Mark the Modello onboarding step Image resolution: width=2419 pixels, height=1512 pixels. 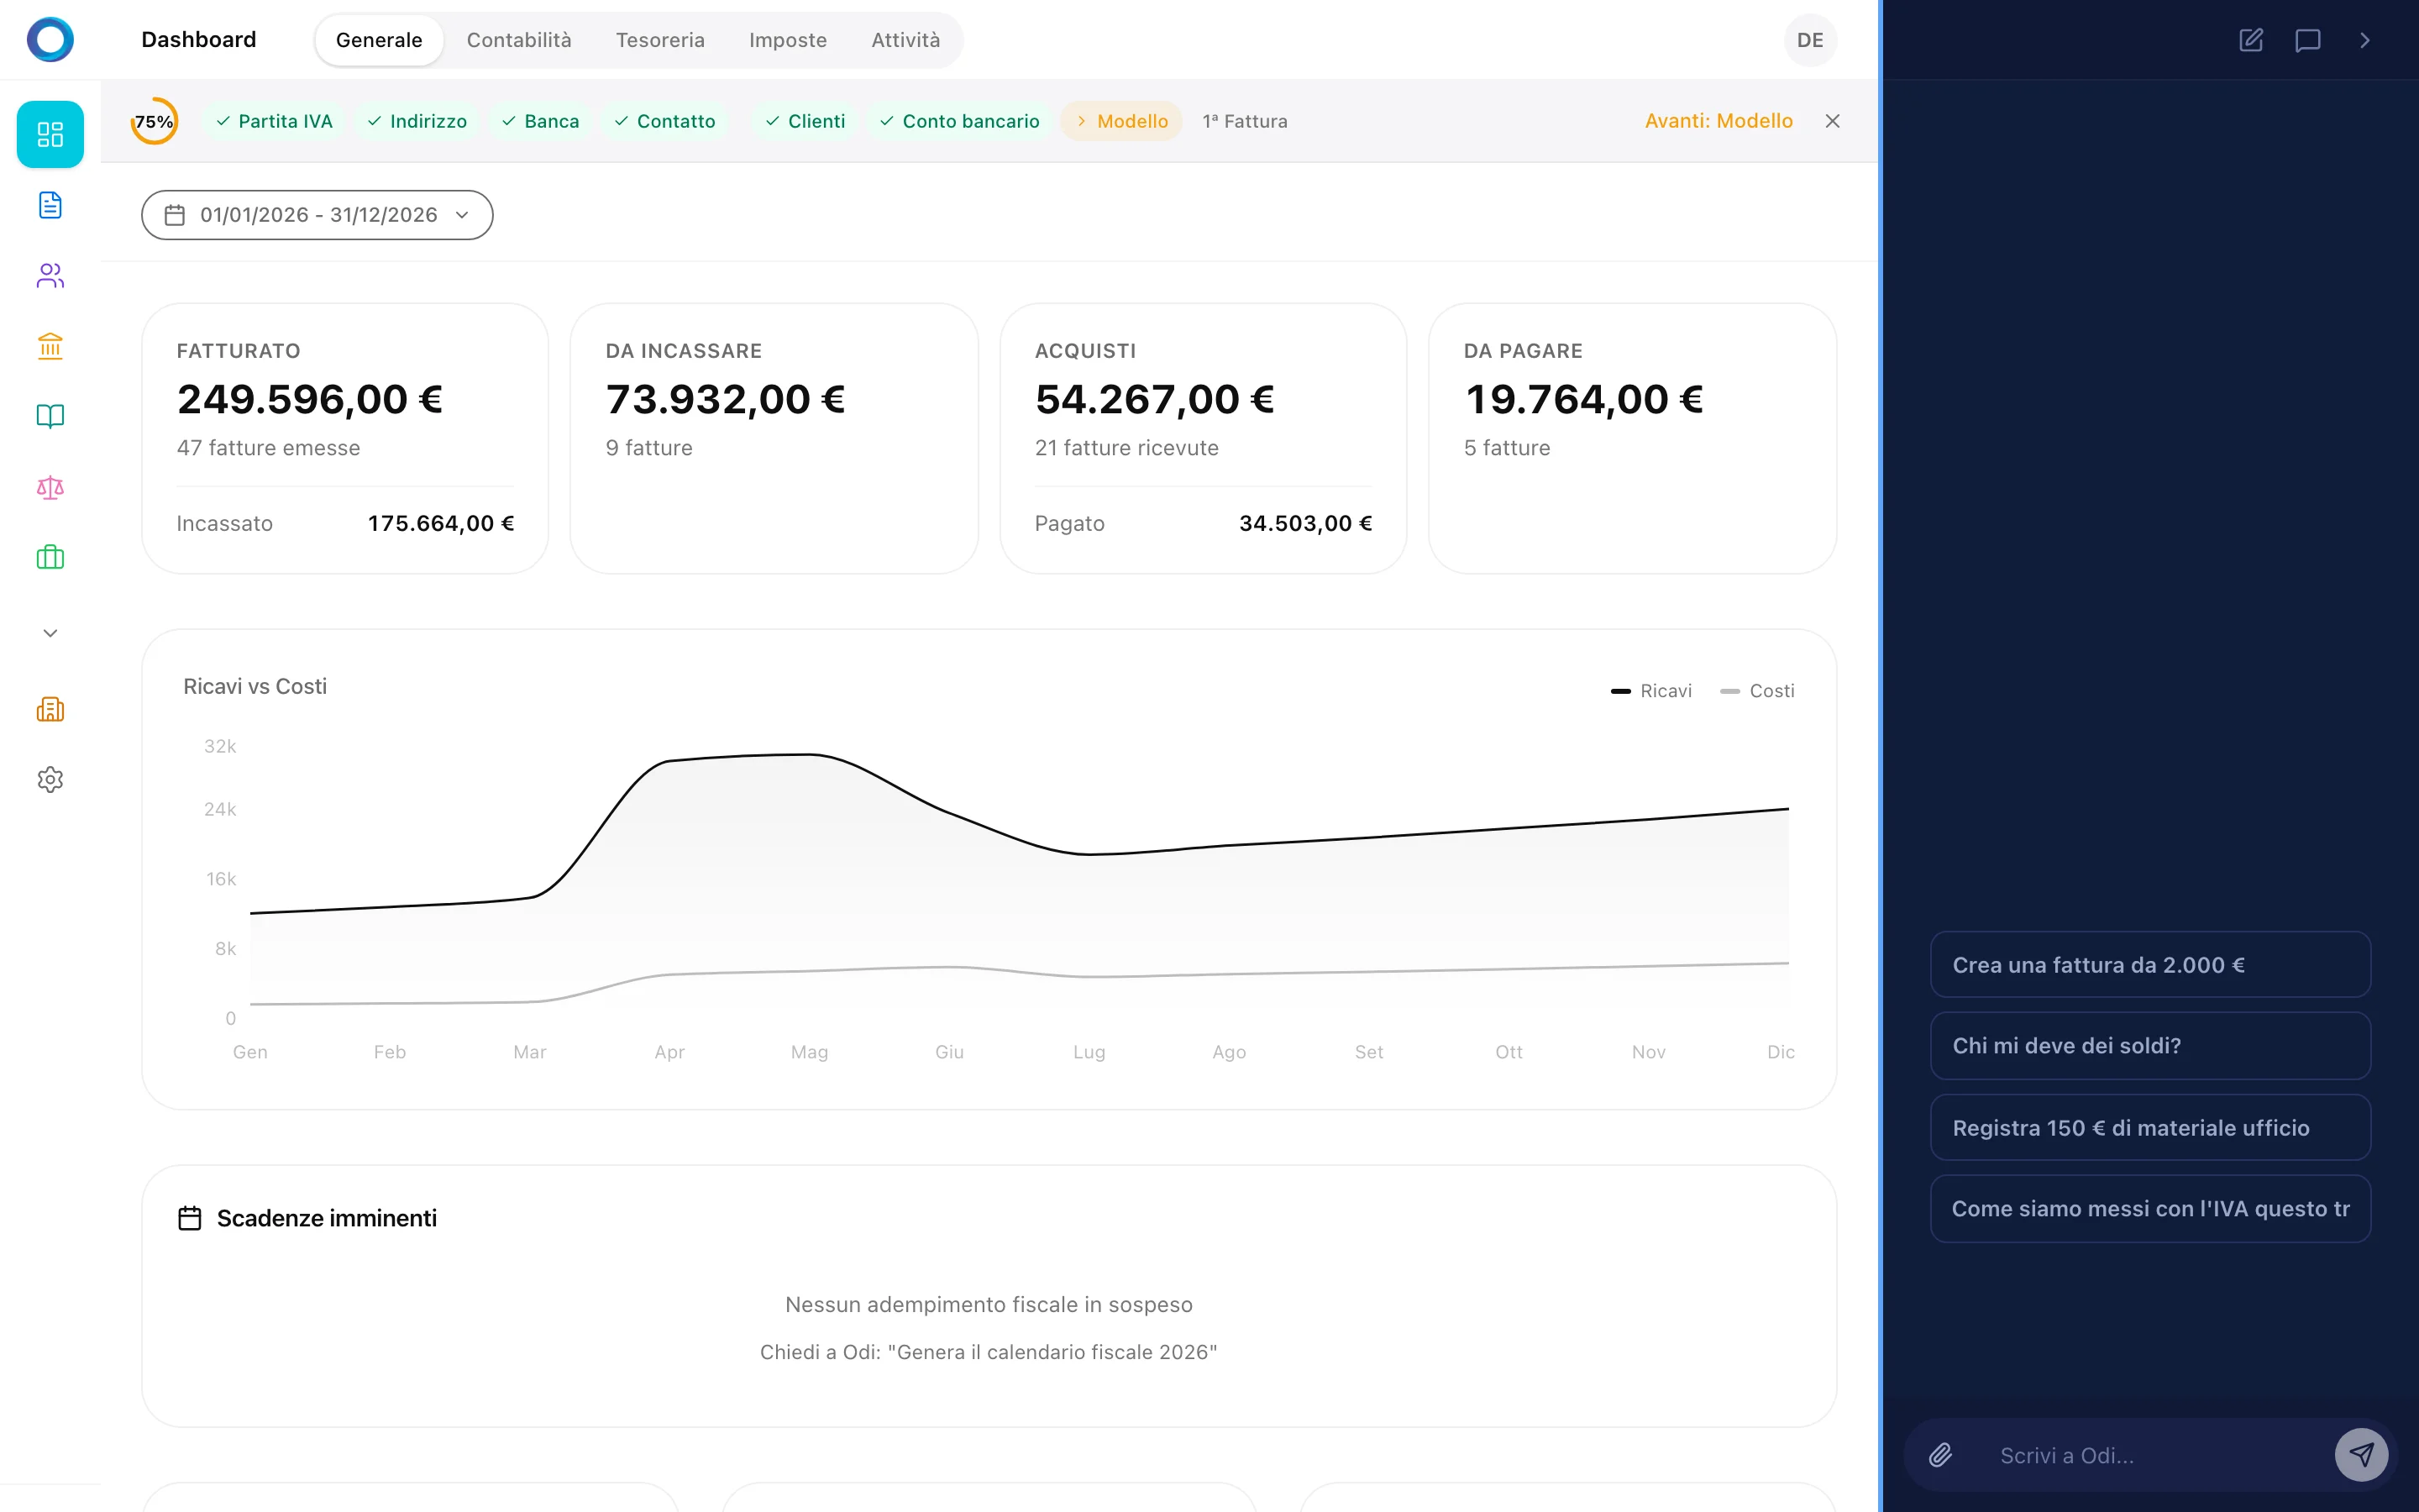tap(1120, 120)
